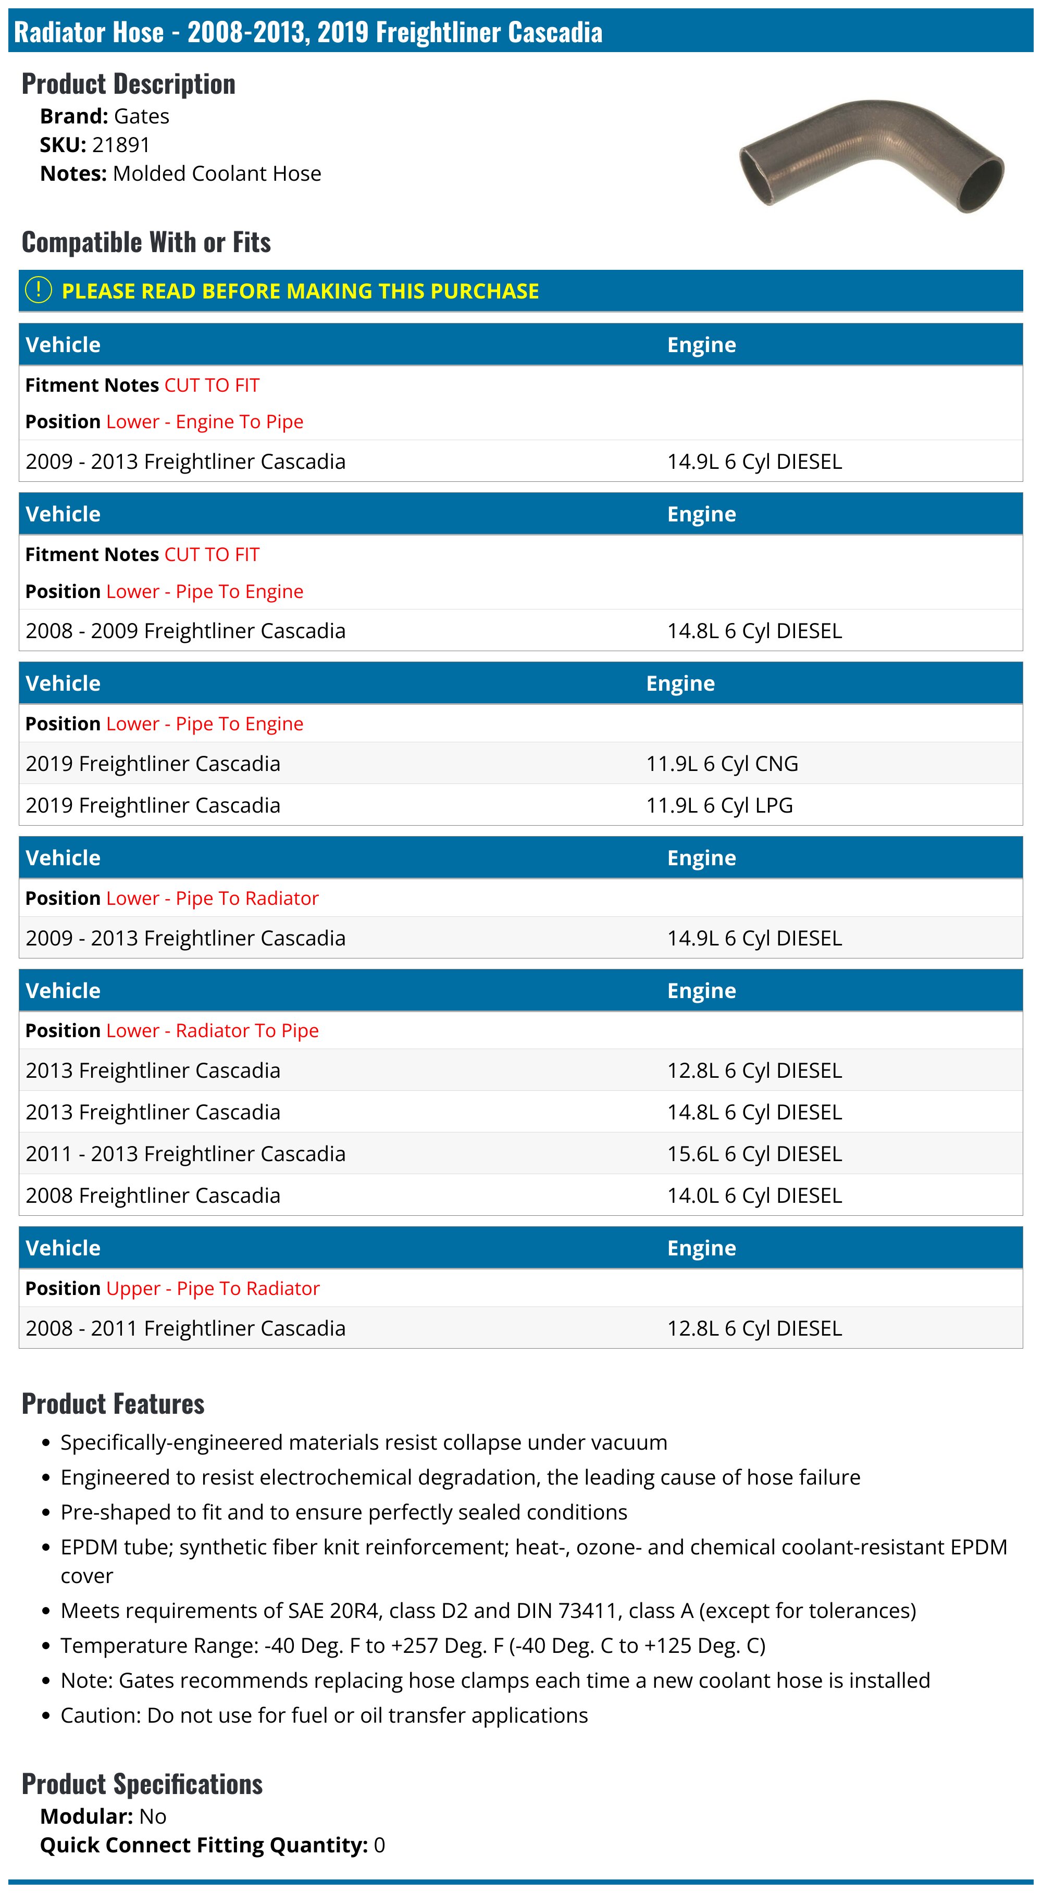Click the Brand Gates text
The width and height of the screenshot is (1042, 1893).
click(104, 116)
